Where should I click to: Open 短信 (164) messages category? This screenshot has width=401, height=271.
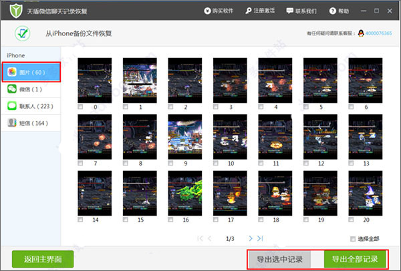click(x=31, y=123)
